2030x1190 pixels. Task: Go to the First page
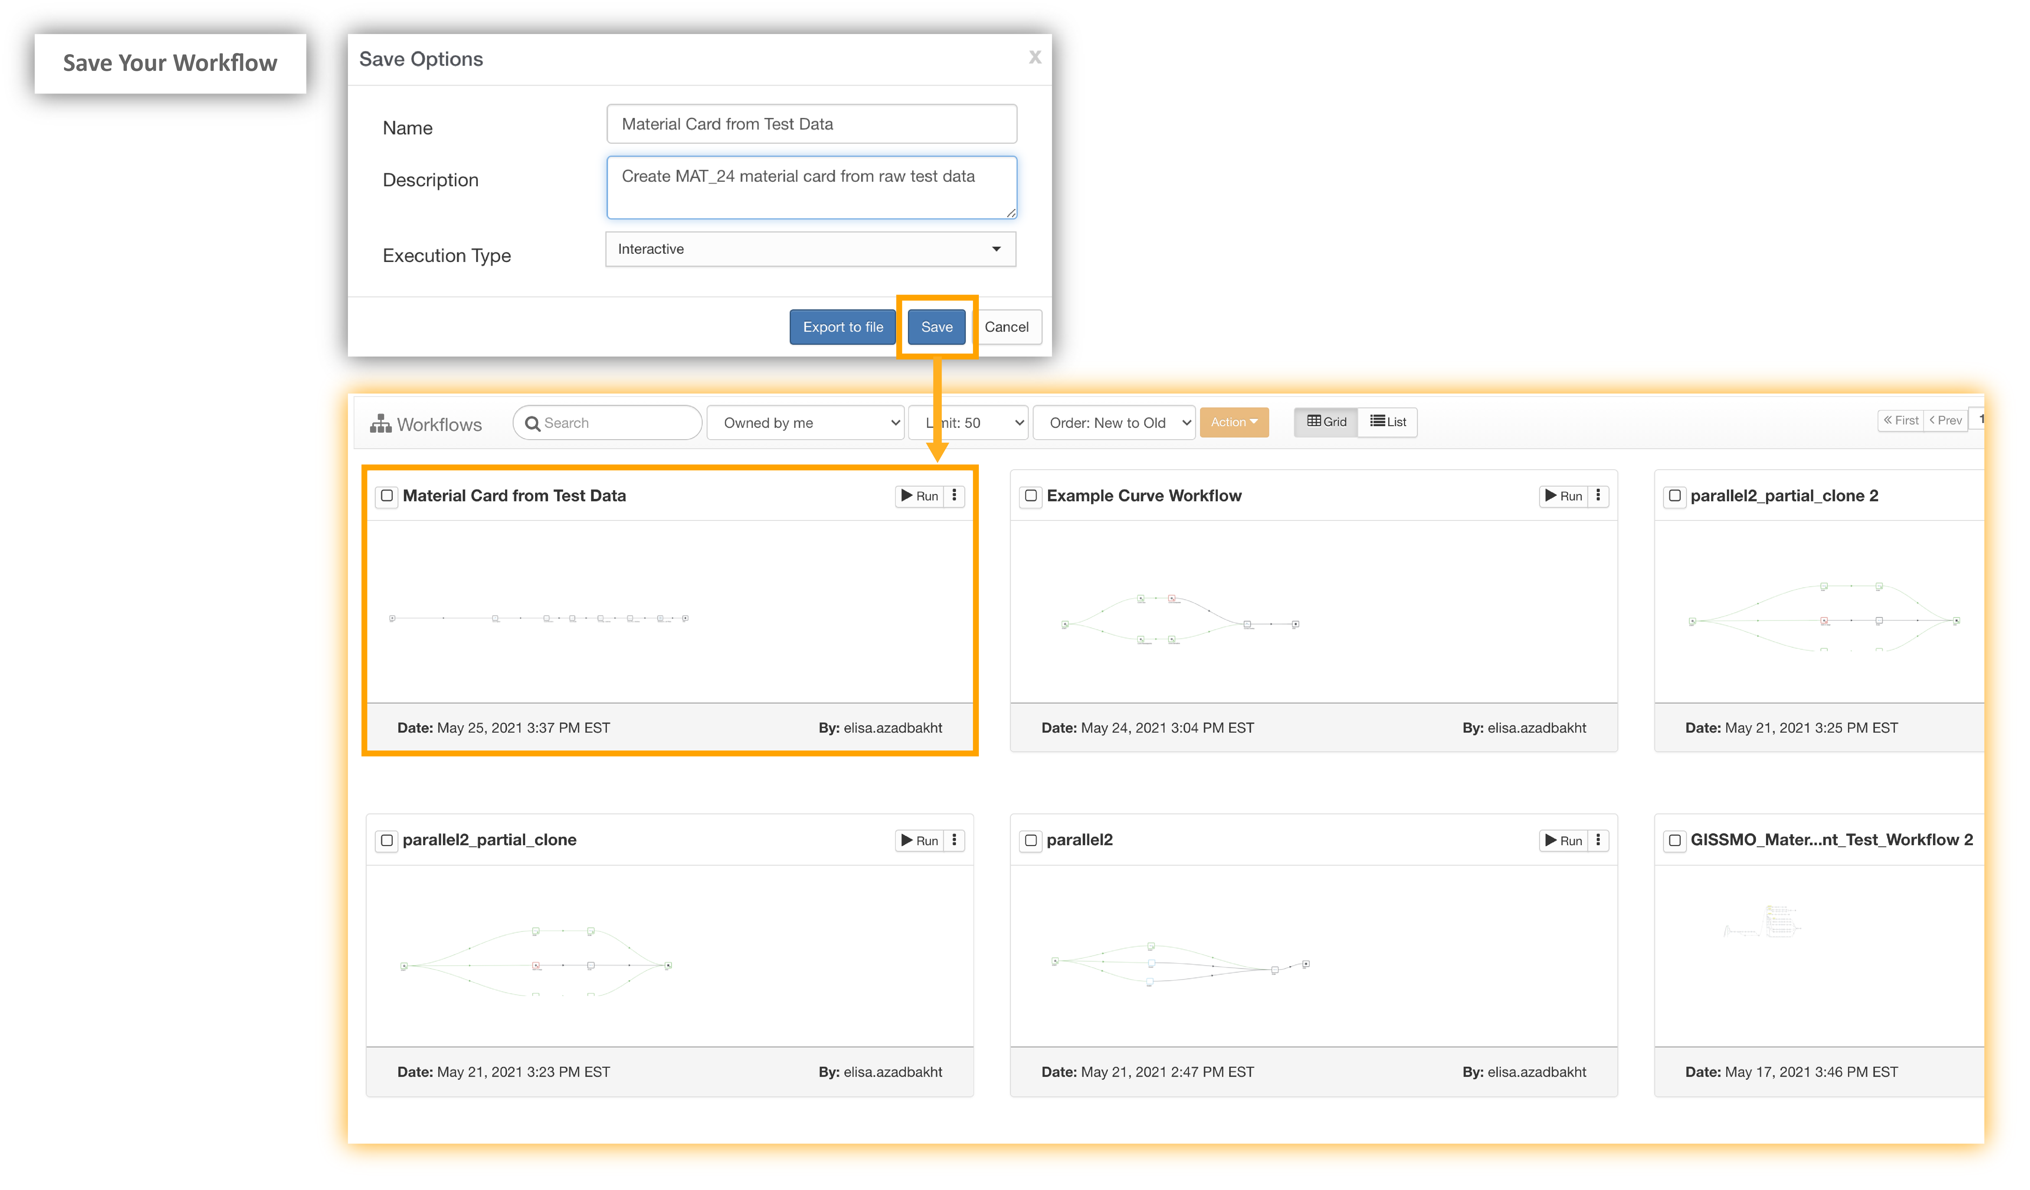pos(1900,420)
